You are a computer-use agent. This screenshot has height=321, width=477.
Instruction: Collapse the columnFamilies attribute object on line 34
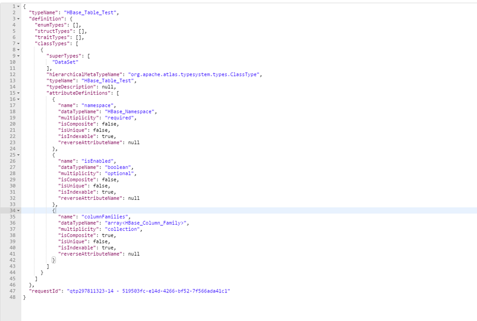click(17, 210)
